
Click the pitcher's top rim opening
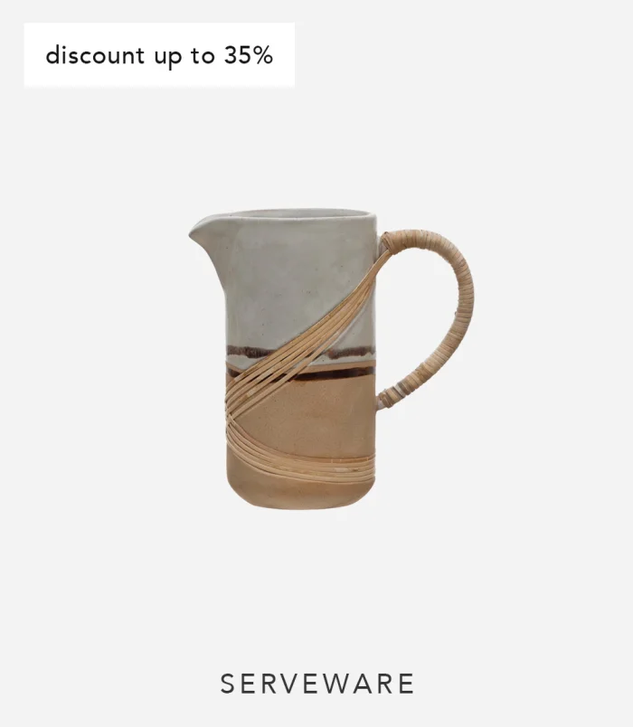pos(297,215)
